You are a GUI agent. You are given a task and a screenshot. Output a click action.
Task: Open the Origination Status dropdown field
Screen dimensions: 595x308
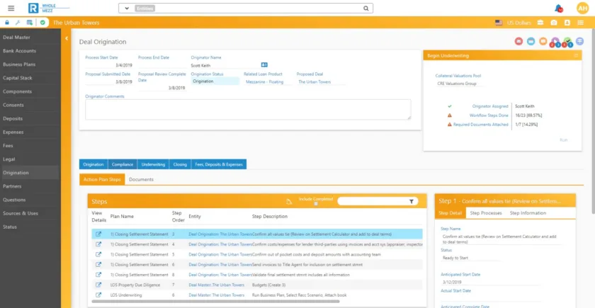[215, 81]
